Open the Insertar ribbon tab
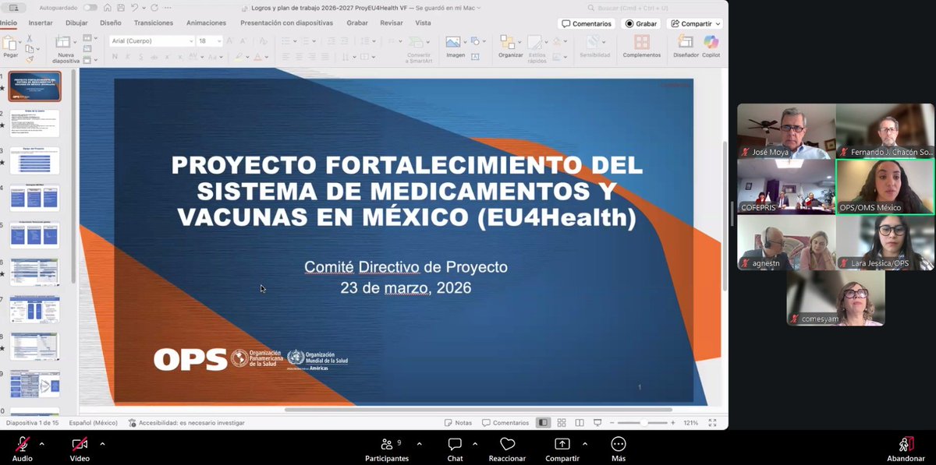The image size is (936, 465). click(41, 23)
